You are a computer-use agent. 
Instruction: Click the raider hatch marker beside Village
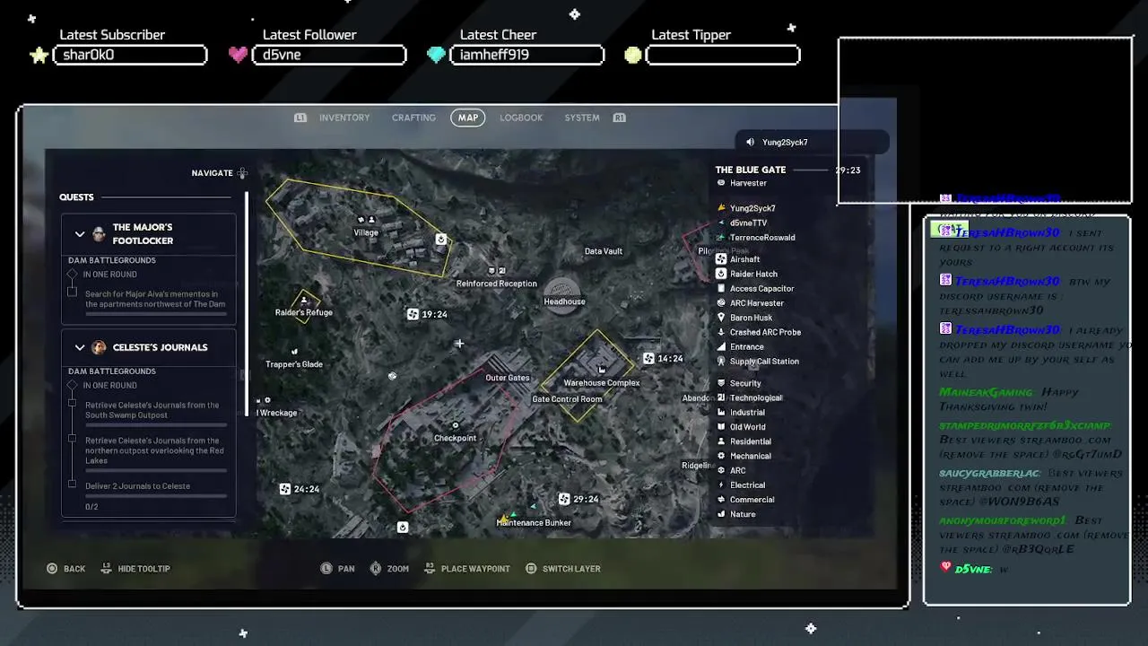441,240
